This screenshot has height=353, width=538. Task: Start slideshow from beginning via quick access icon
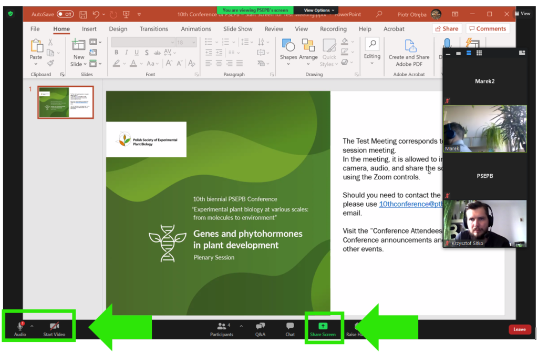[126, 14]
